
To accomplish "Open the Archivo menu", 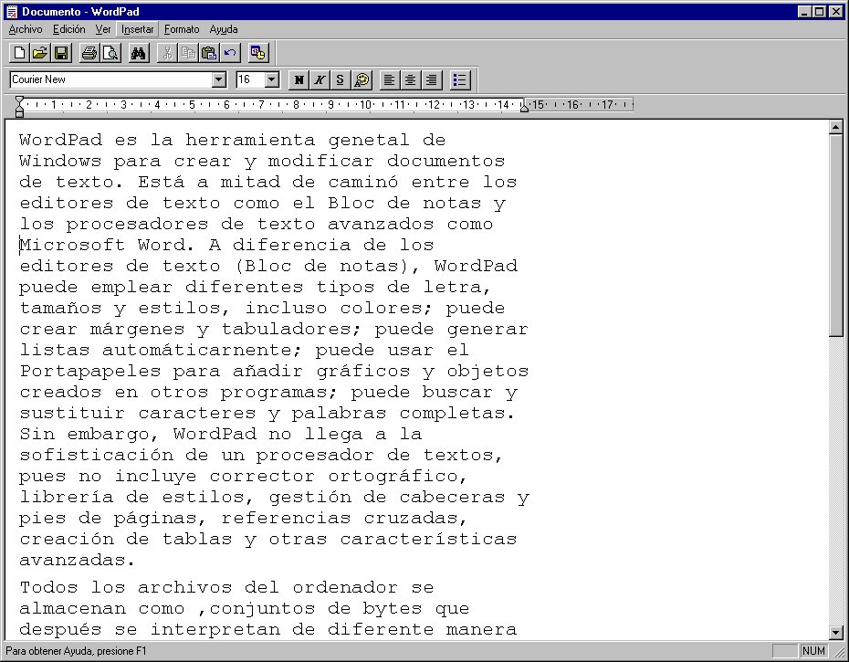I will pos(26,29).
